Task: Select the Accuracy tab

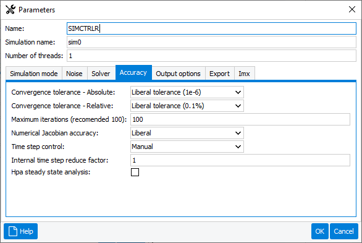Action: click(x=133, y=72)
